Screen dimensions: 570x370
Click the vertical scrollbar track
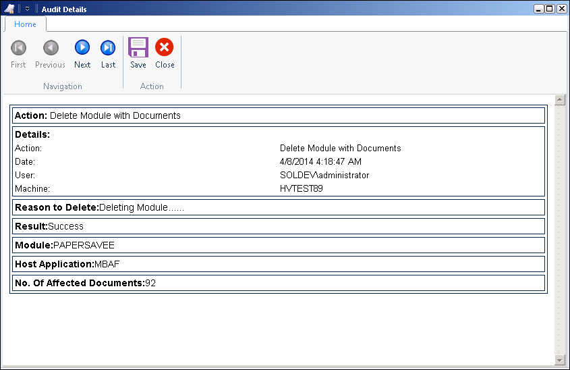pyautogui.click(x=560, y=230)
